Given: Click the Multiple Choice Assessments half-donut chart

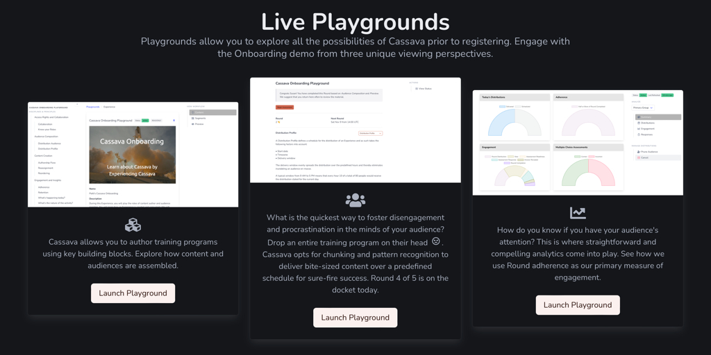Looking at the screenshot, I should point(588,172).
